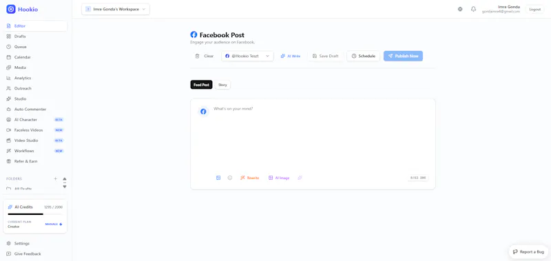This screenshot has height=261, width=551.
Task: Click the globe language icon
Action: (460, 9)
